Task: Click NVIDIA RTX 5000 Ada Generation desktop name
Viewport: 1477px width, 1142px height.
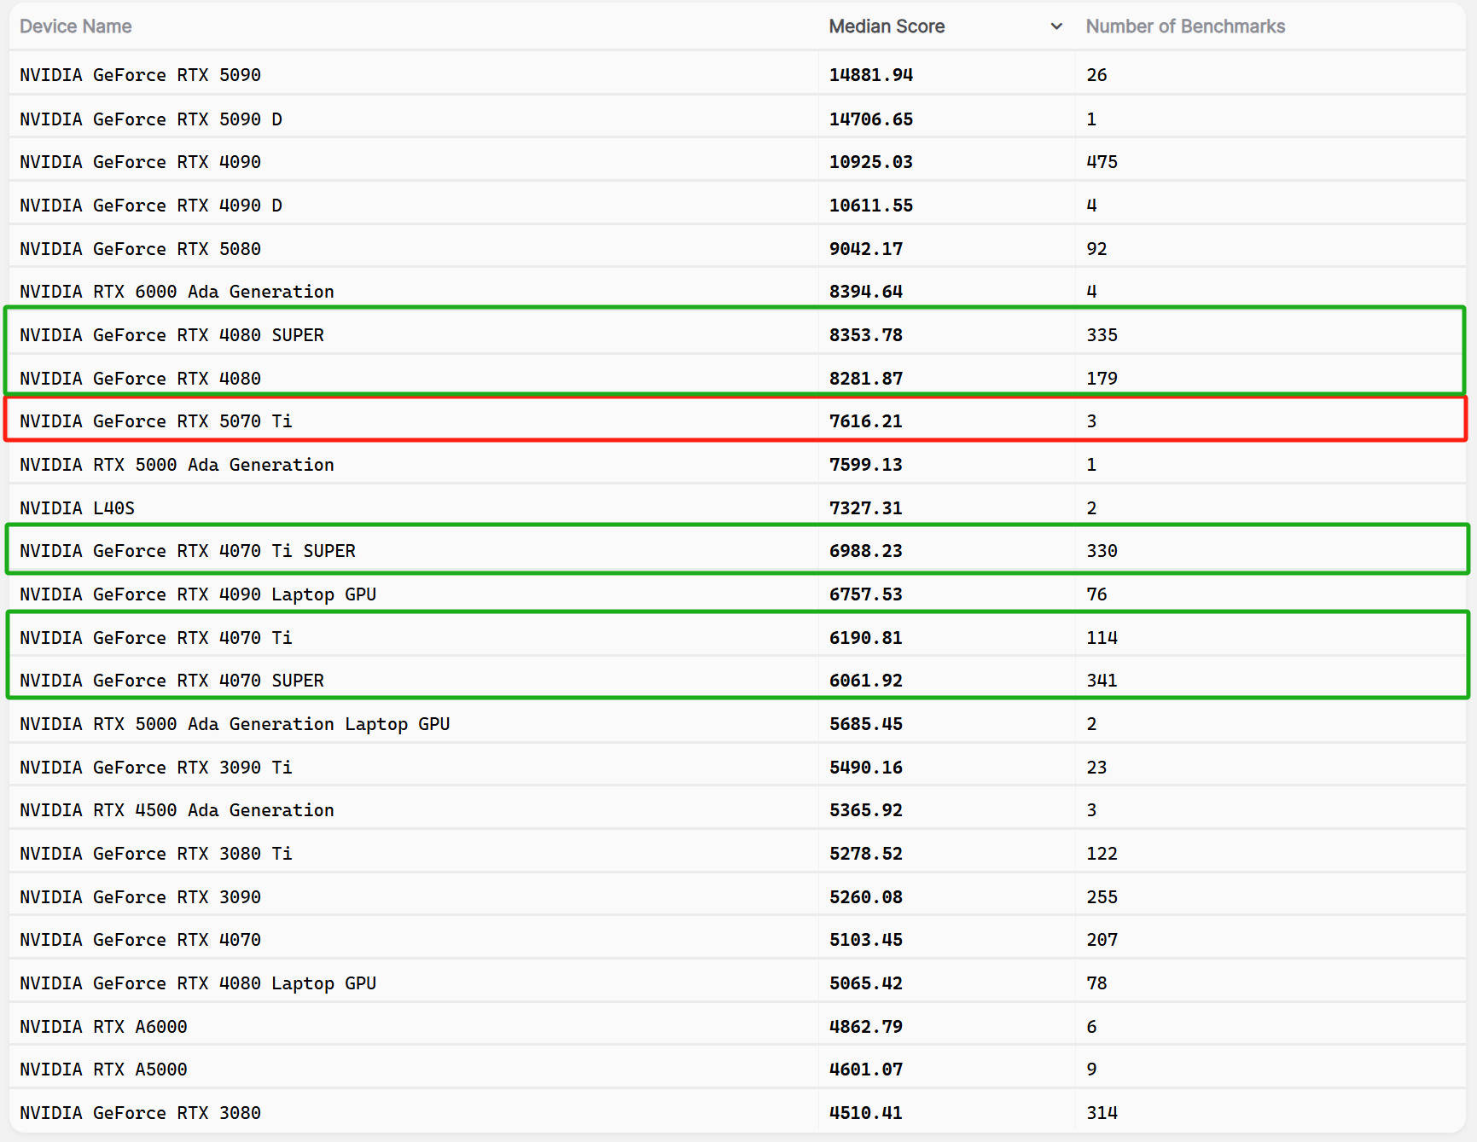Action: point(177,465)
